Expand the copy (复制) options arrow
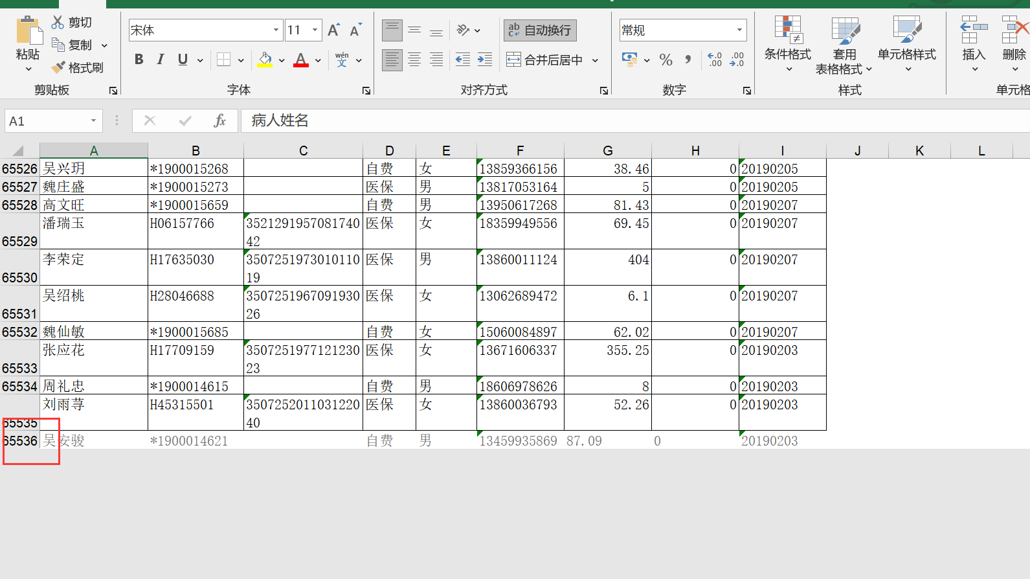This screenshot has width=1030, height=579. (x=104, y=45)
